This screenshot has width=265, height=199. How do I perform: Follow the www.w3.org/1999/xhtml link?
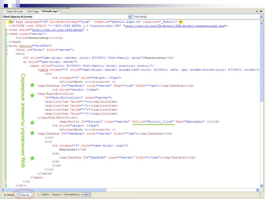(57, 30)
